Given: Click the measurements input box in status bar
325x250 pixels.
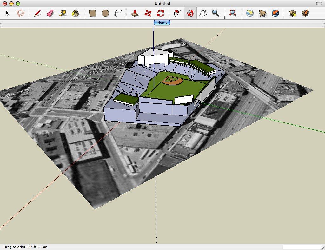Looking at the screenshot, I should pos(302,247).
